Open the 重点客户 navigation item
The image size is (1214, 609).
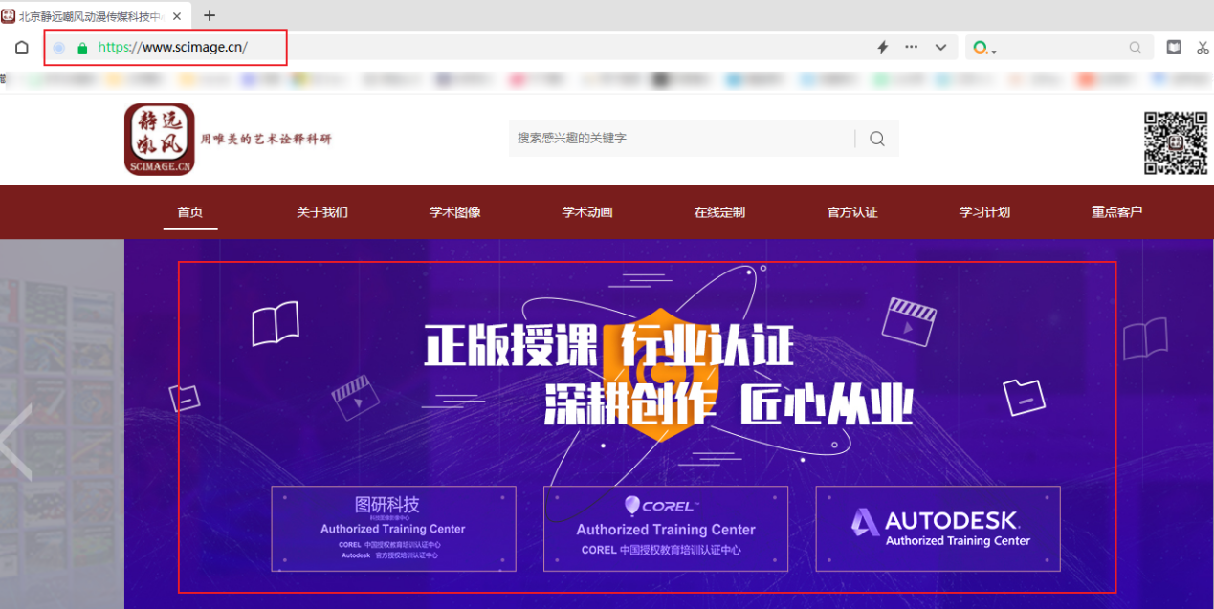pos(1117,212)
